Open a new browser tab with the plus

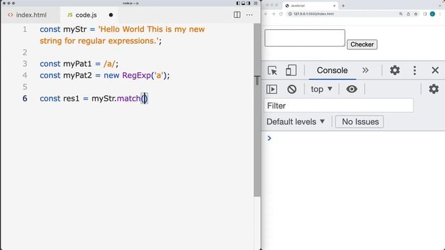click(343, 6)
